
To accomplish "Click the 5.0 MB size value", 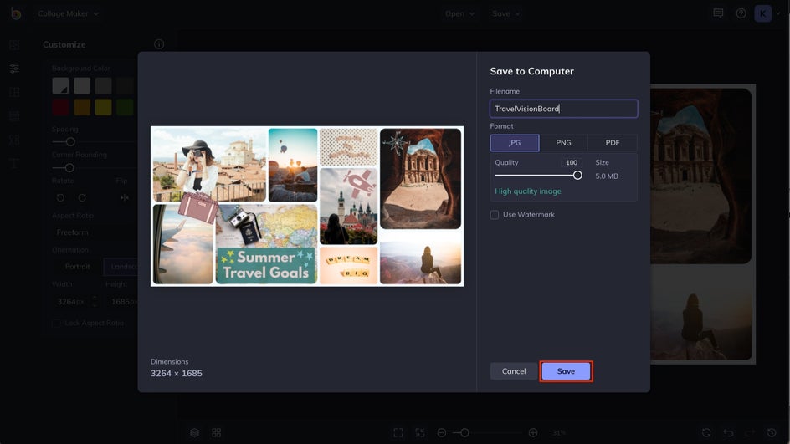I will pyautogui.click(x=606, y=176).
